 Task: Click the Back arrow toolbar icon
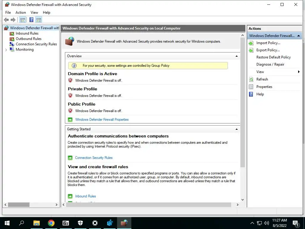pos(6,20)
